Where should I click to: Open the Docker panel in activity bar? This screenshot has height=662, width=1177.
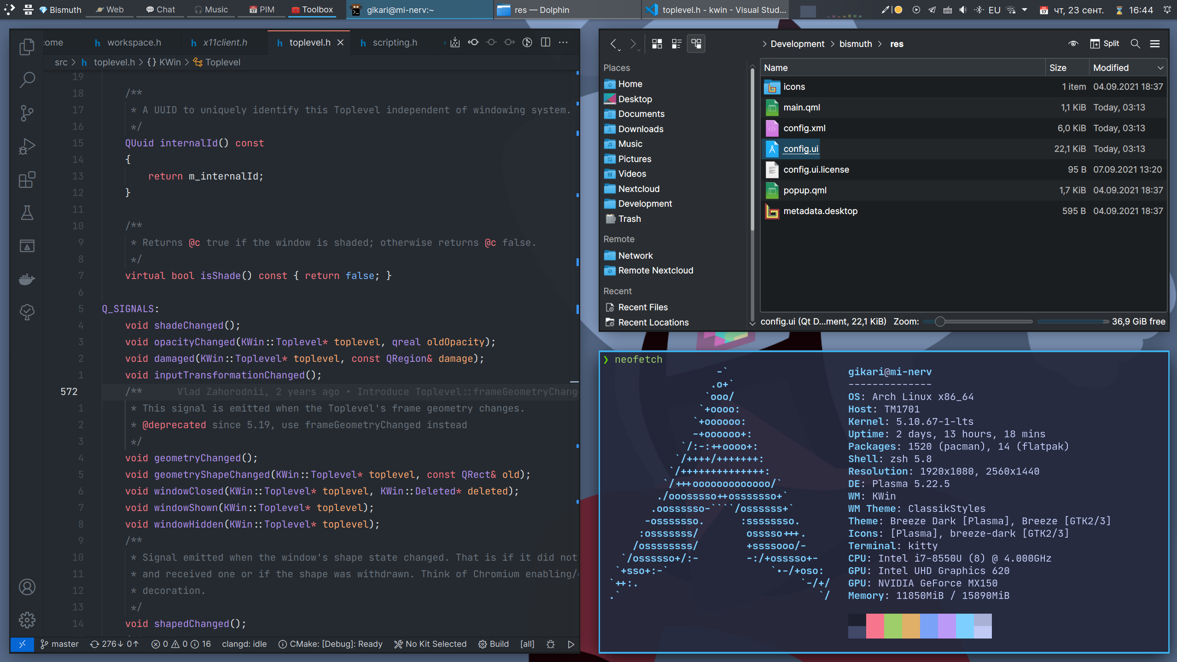pyautogui.click(x=27, y=279)
